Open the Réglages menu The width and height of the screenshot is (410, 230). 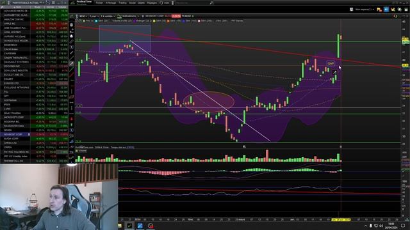coord(152,3)
